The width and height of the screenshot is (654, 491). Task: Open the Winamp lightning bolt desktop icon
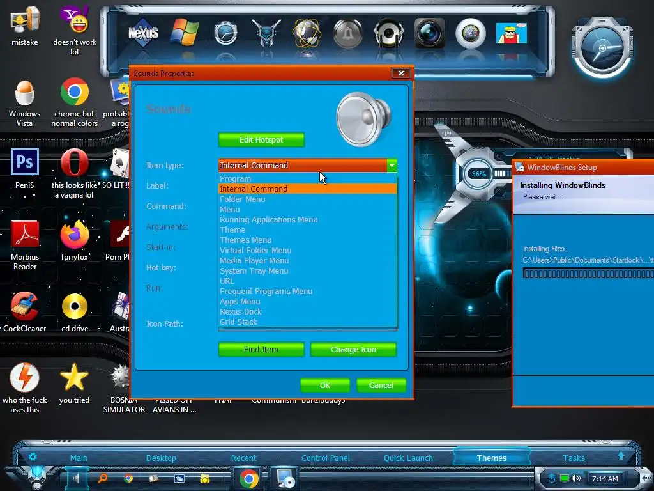pyautogui.click(x=25, y=388)
